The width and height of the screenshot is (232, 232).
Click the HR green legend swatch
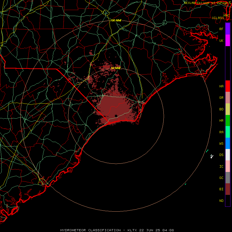pos(228,121)
